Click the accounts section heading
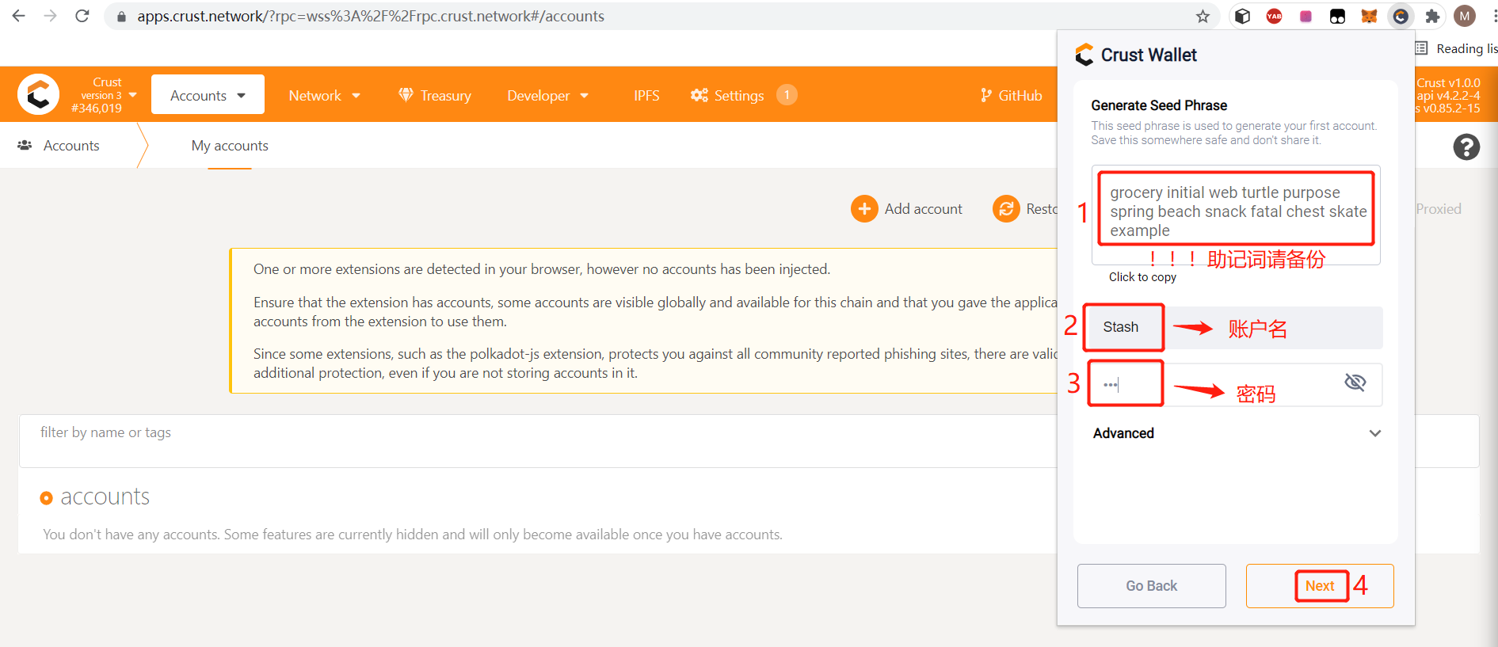The image size is (1498, 647). pyautogui.click(x=105, y=497)
